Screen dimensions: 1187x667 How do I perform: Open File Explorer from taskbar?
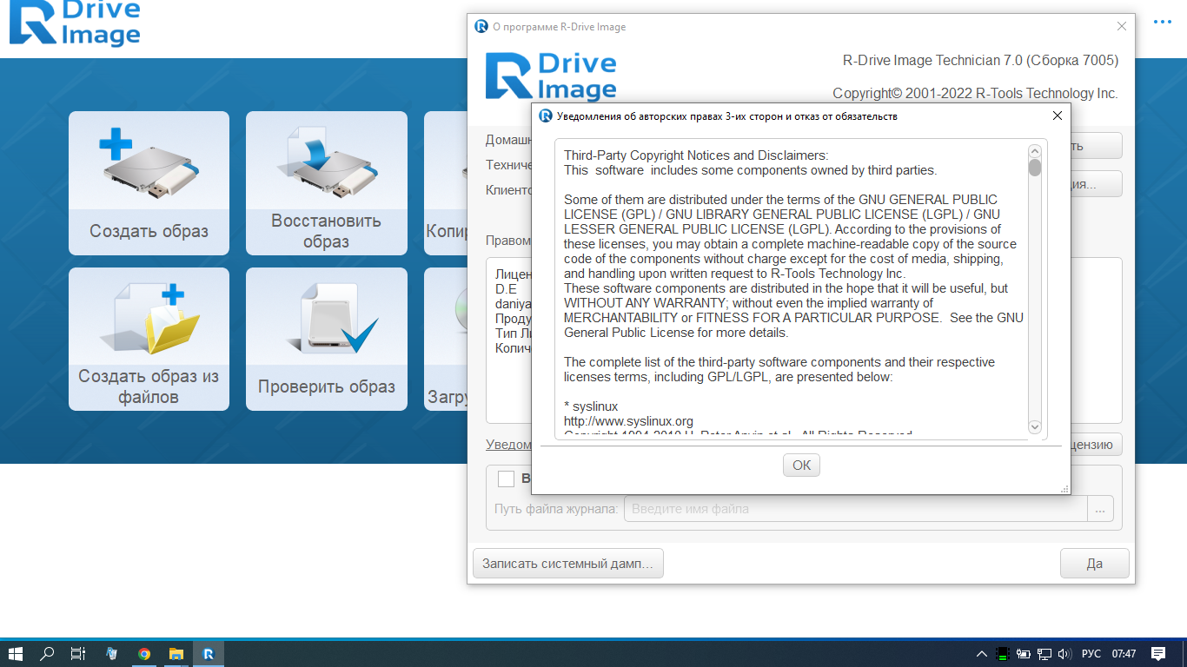coord(176,654)
